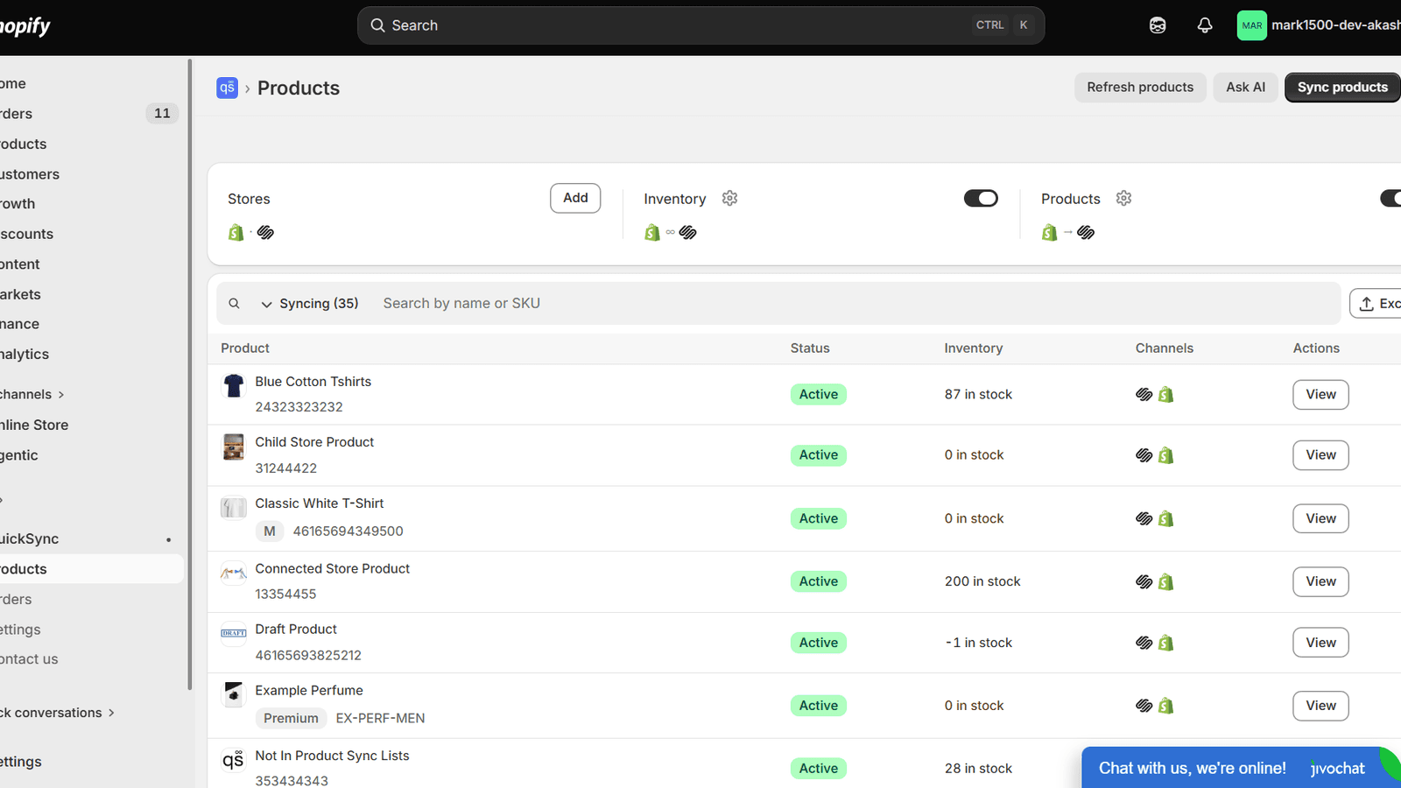Click the MAR account avatar
1401x788 pixels.
1252,25
